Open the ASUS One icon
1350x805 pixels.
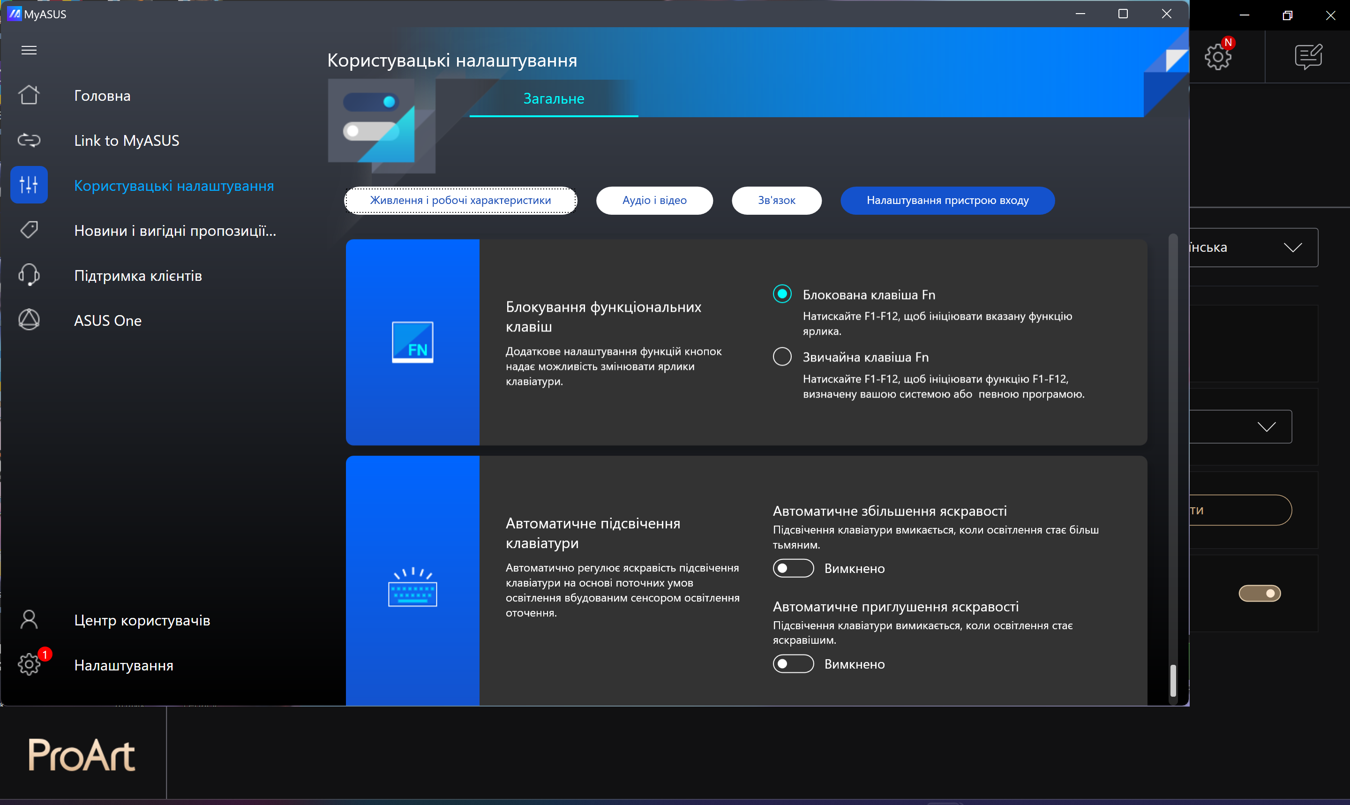[x=29, y=320]
